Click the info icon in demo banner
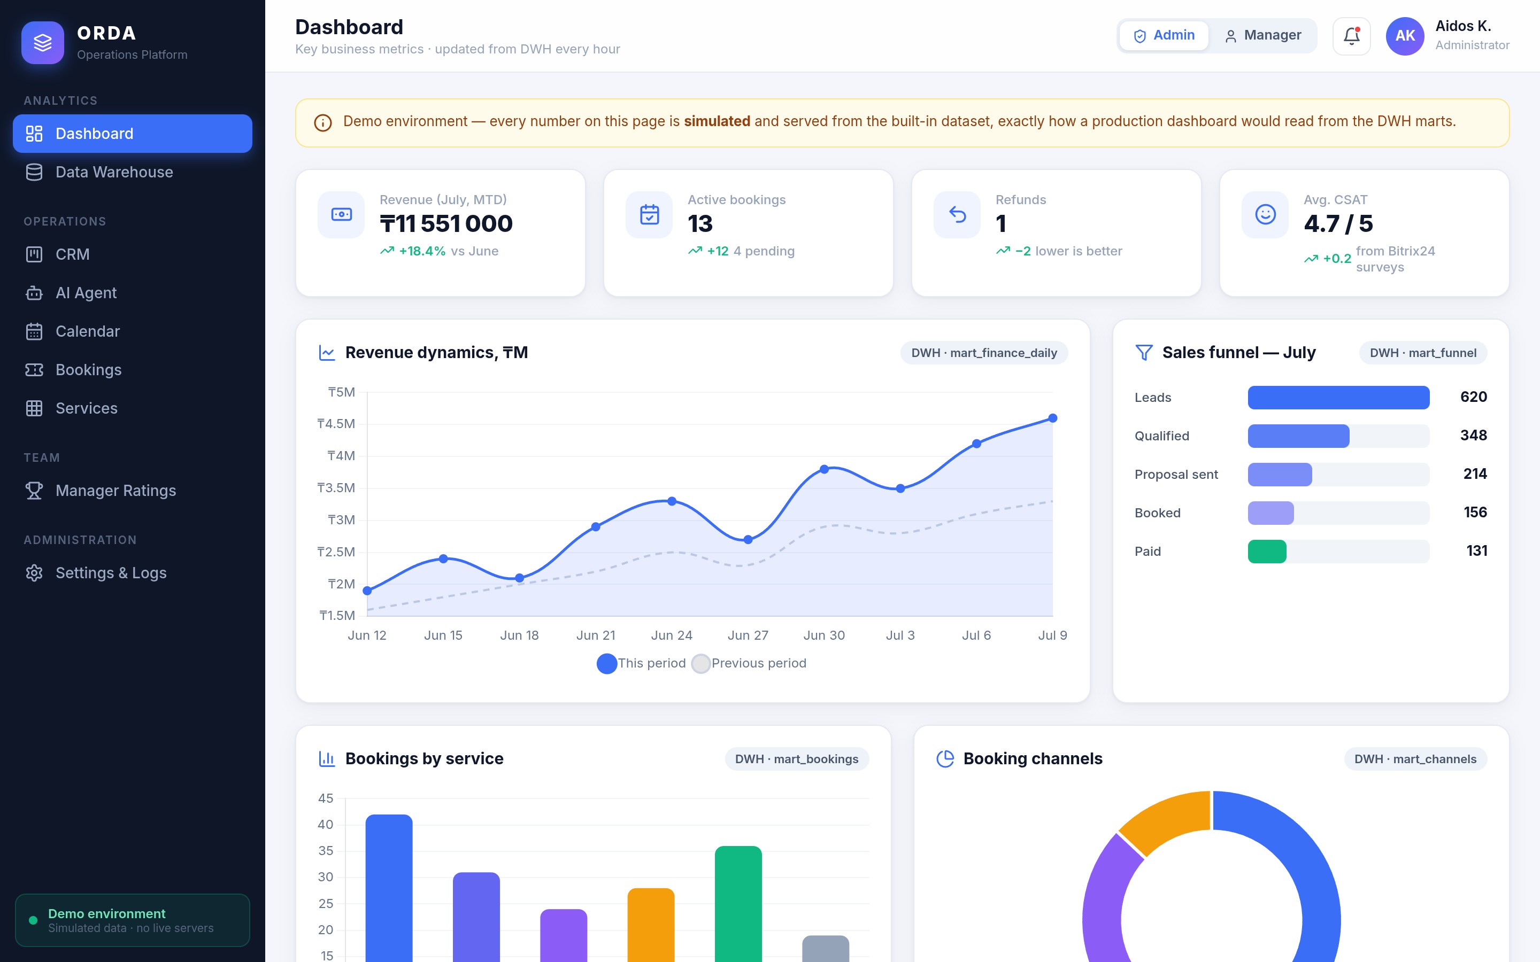The image size is (1540, 962). point(324,123)
